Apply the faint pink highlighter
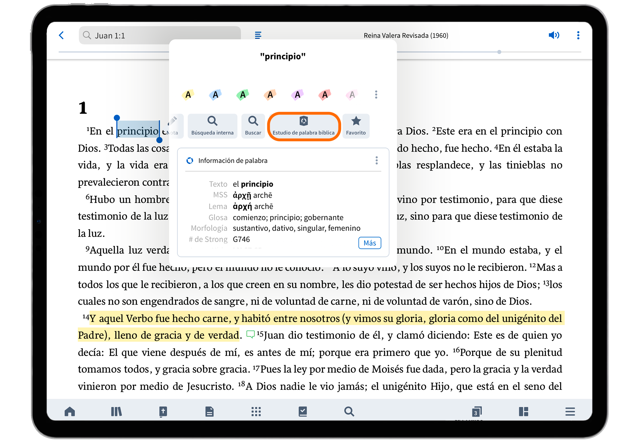639x444 pixels. (x=352, y=95)
